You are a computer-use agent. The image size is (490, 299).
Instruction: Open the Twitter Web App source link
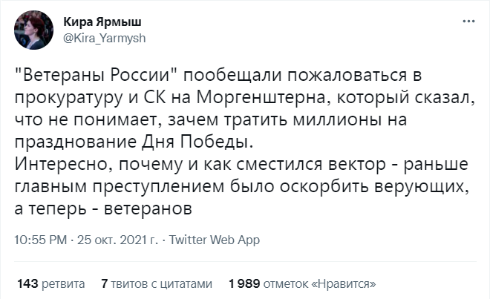tap(215, 240)
